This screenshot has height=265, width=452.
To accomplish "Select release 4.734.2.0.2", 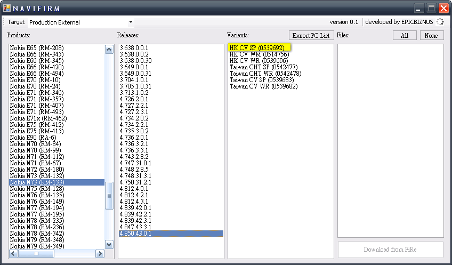I will coord(134,118).
